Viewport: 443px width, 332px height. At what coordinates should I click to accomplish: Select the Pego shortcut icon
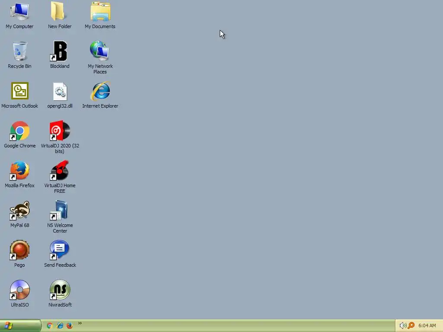click(x=19, y=250)
